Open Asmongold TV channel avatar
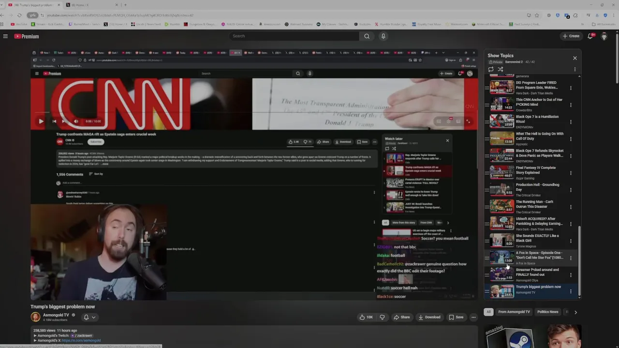The image size is (619, 348). pyautogui.click(x=35, y=317)
